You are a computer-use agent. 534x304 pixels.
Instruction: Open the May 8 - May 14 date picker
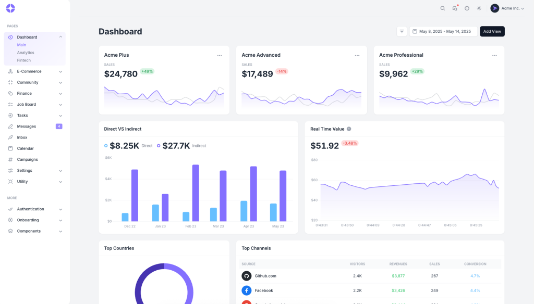pos(443,31)
